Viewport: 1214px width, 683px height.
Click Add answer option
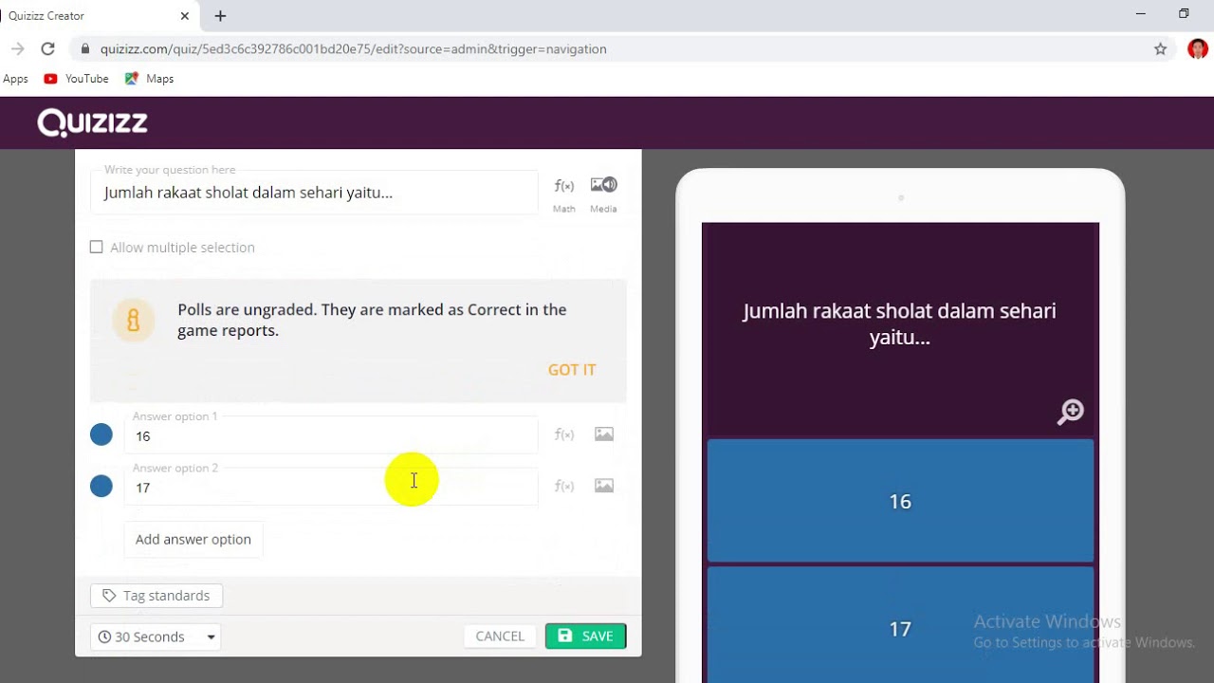(x=193, y=539)
